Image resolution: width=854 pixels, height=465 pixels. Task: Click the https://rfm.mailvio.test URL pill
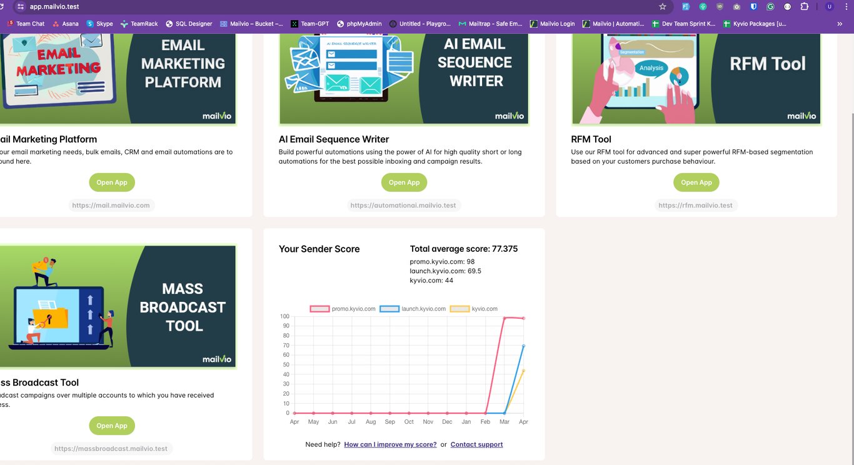coord(696,205)
